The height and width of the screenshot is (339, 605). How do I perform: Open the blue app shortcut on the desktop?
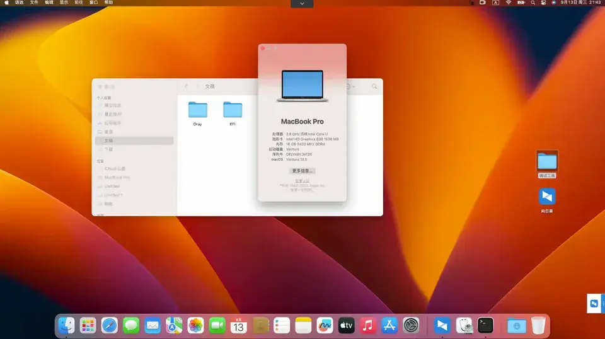(x=547, y=197)
